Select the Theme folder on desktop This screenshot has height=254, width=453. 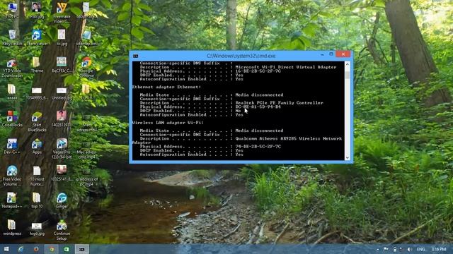37,65
